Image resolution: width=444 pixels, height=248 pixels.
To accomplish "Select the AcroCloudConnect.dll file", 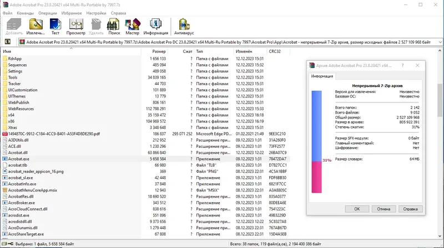I will [146, 209].
